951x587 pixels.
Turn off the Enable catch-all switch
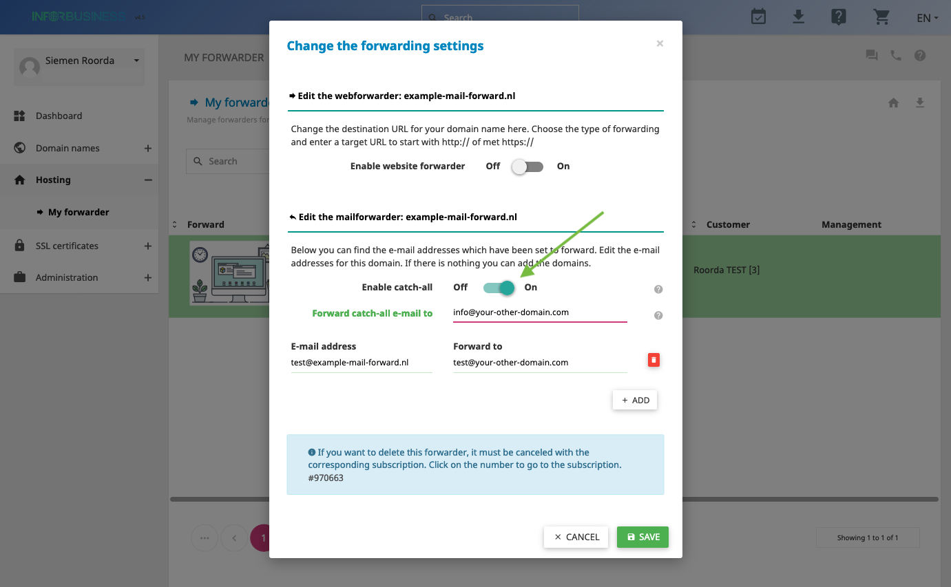click(x=499, y=288)
